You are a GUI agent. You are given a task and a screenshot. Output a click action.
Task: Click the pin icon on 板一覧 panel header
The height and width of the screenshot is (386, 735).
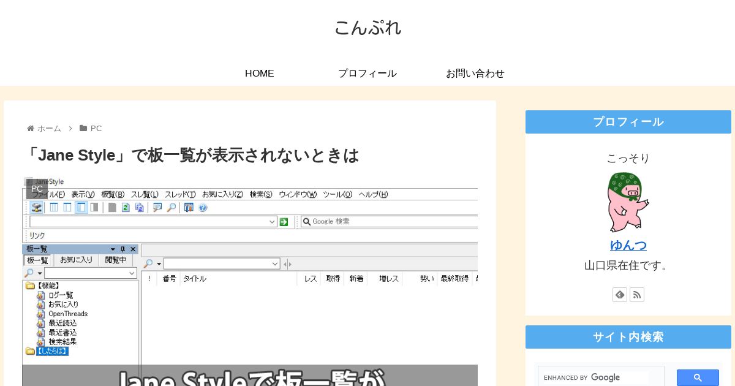click(123, 249)
